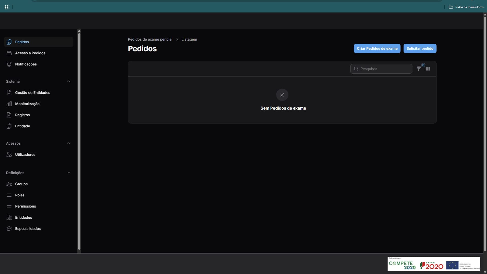Image resolution: width=487 pixels, height=274 pixels.
Task: Click Criar Pedidos de exame button
Action: [x=377, y=48]
